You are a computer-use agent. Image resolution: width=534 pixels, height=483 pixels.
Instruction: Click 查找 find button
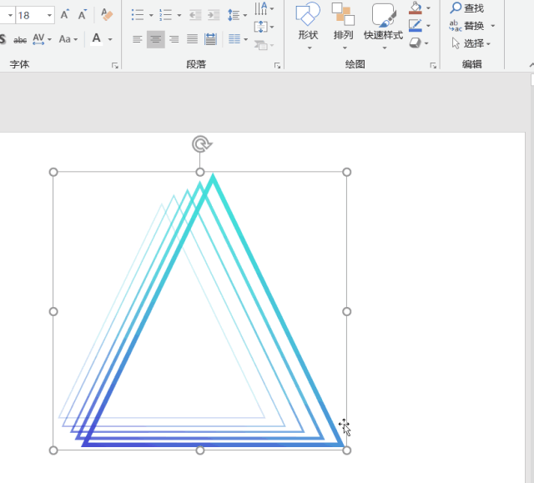[466, 8]
